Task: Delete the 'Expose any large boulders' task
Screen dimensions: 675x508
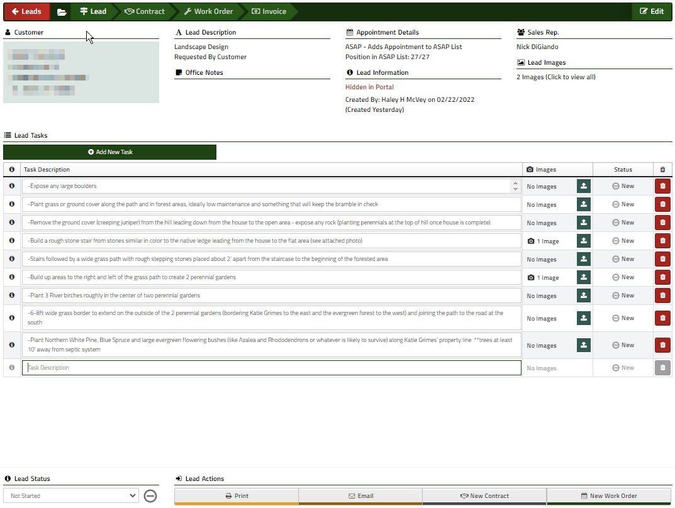Action: tap(662, 186)
